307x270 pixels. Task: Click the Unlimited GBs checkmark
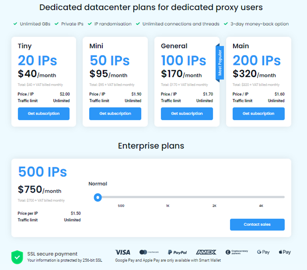15,24
